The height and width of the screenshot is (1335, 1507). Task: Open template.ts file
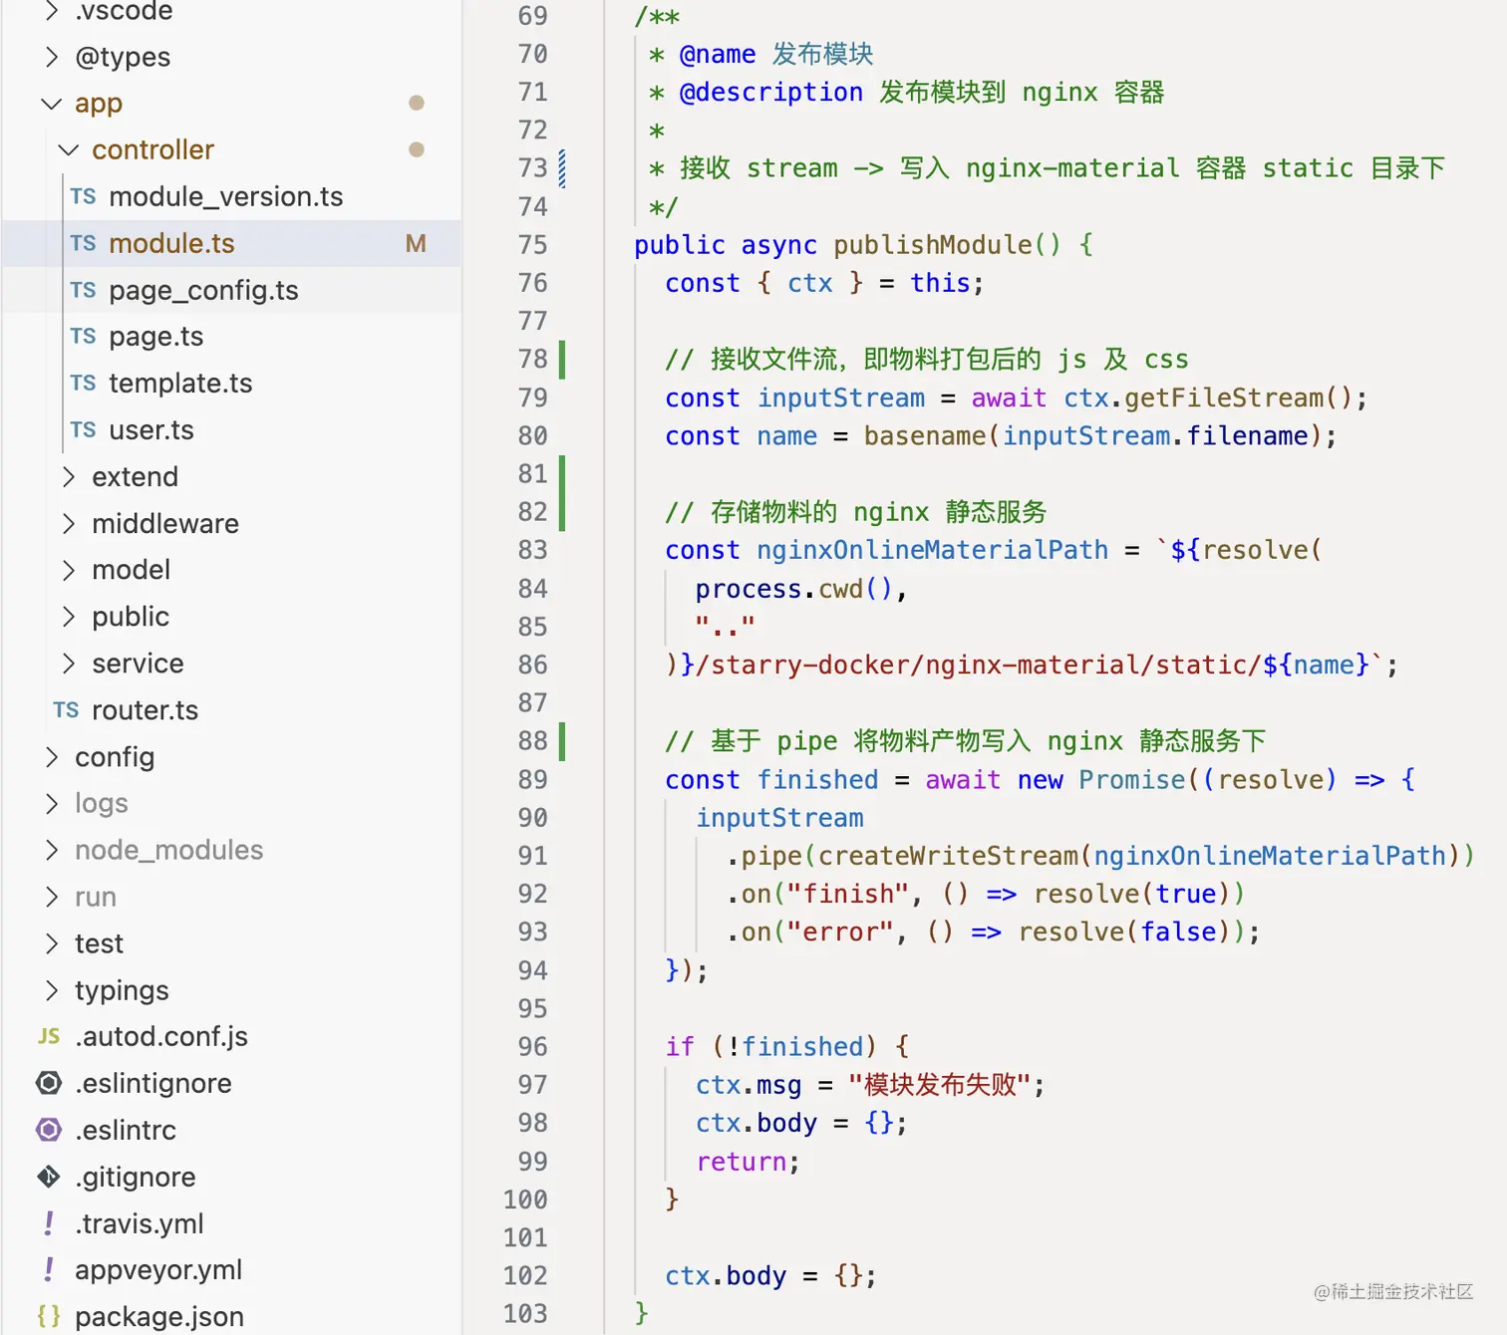coord(180,384)
